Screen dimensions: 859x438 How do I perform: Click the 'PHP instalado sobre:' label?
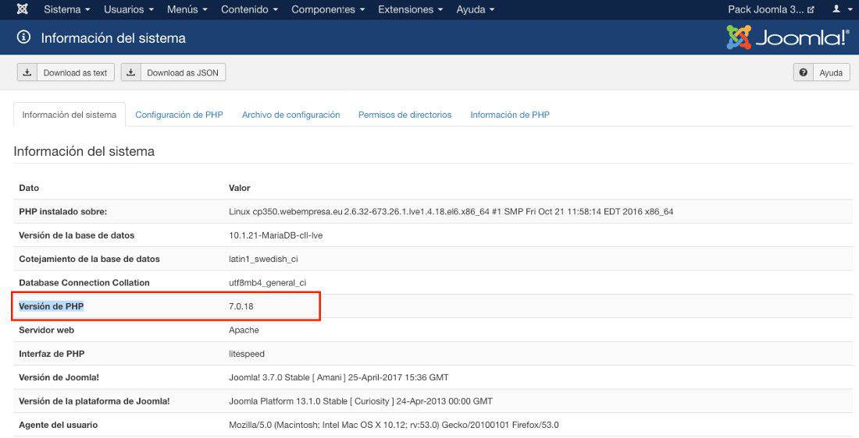click(x=63, y=212)
